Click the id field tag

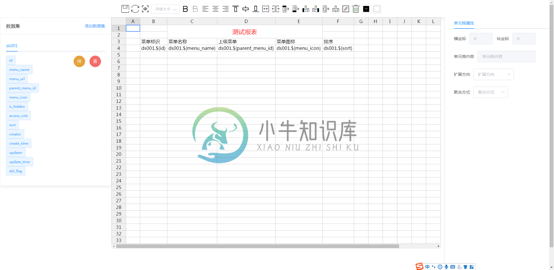(11, 60)
